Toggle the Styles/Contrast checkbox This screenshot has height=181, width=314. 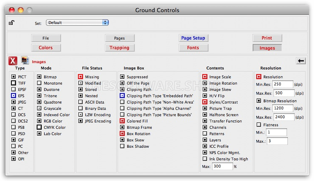(205, 102)
